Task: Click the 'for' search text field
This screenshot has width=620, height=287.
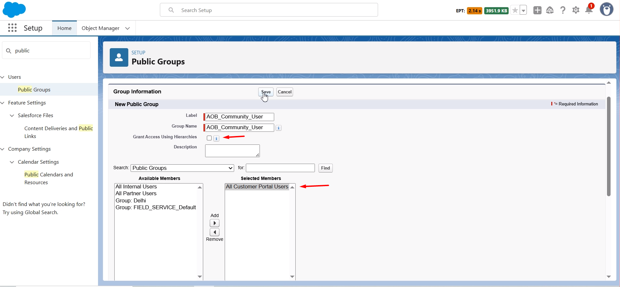Action: click(280, 168)
